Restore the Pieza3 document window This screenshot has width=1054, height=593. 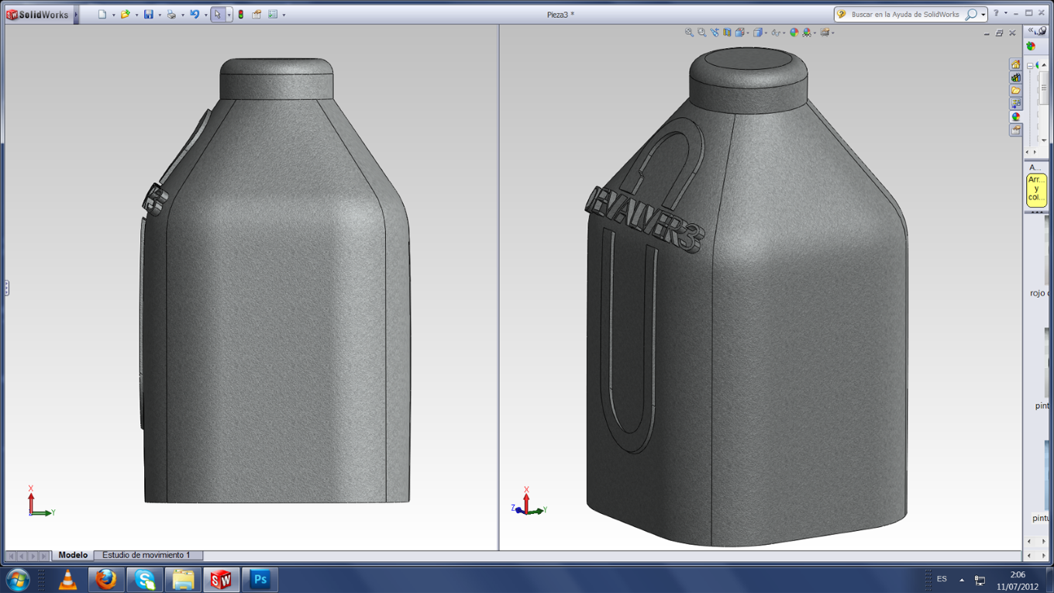[x=999, y=33]
